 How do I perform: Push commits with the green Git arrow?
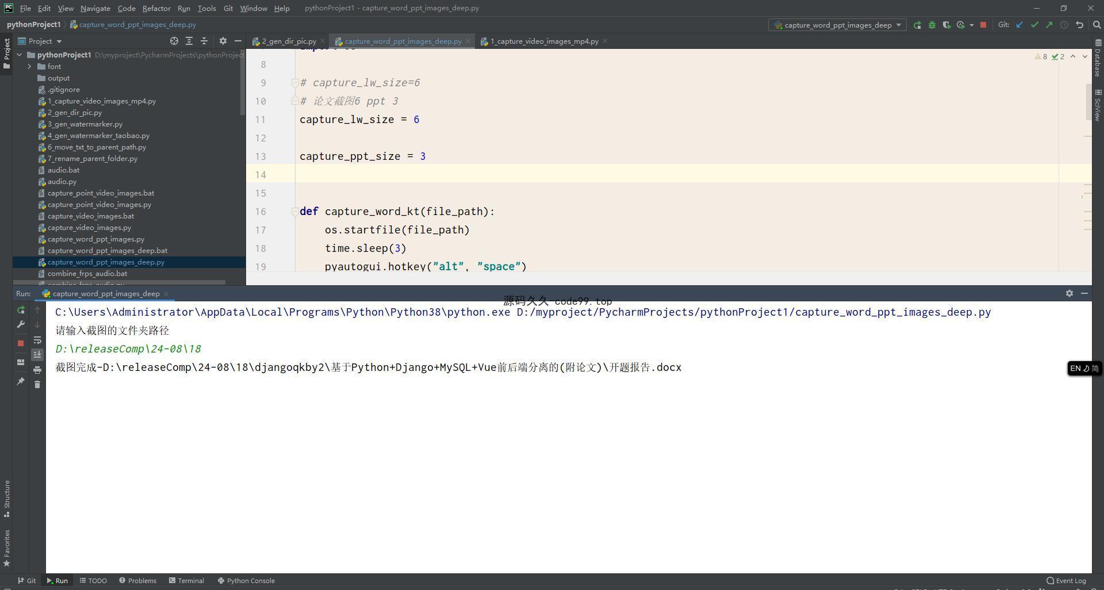(1049, 25)
